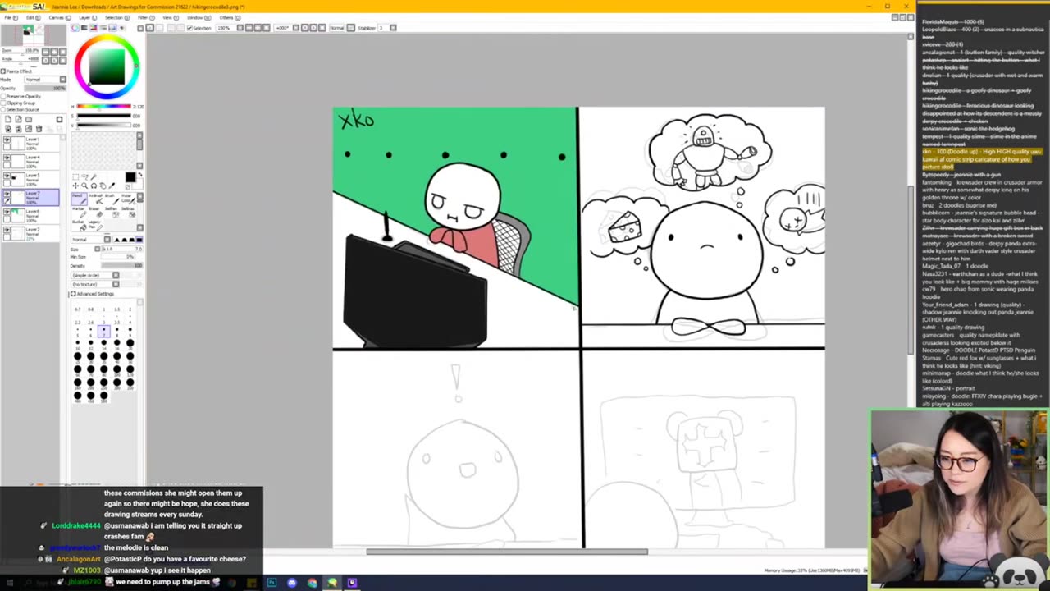This screenshot has height=591, width=1050.
Task: Select the Eyedropper color picker tool
Action: pyautogui.click(x=112, y=186)
